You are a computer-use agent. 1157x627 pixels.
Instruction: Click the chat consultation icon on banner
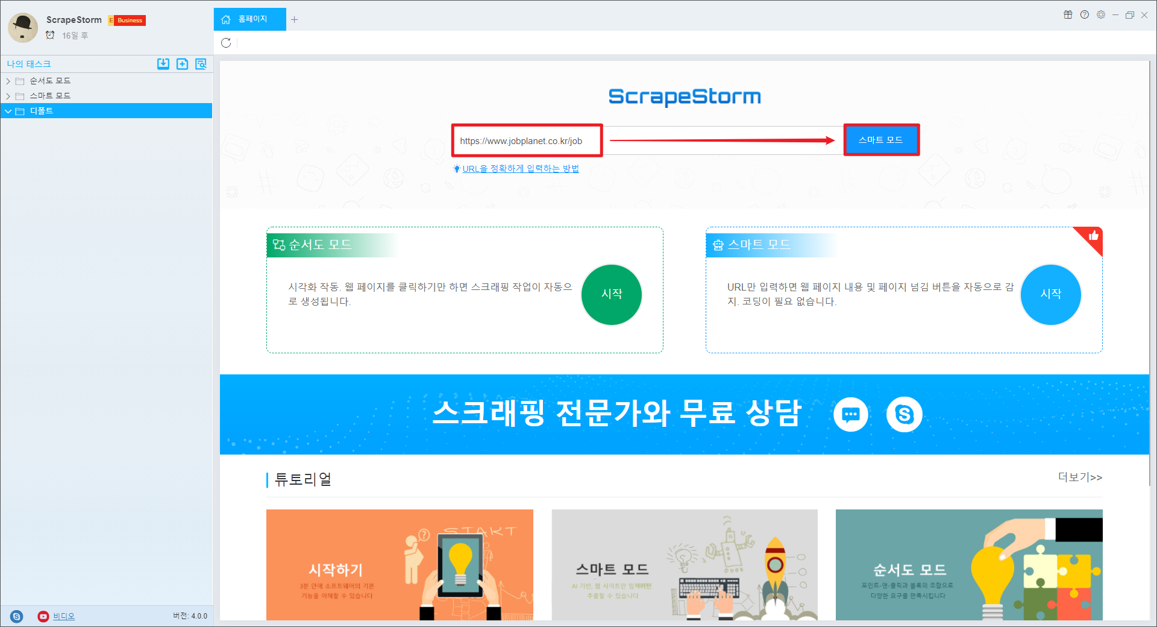850,415
